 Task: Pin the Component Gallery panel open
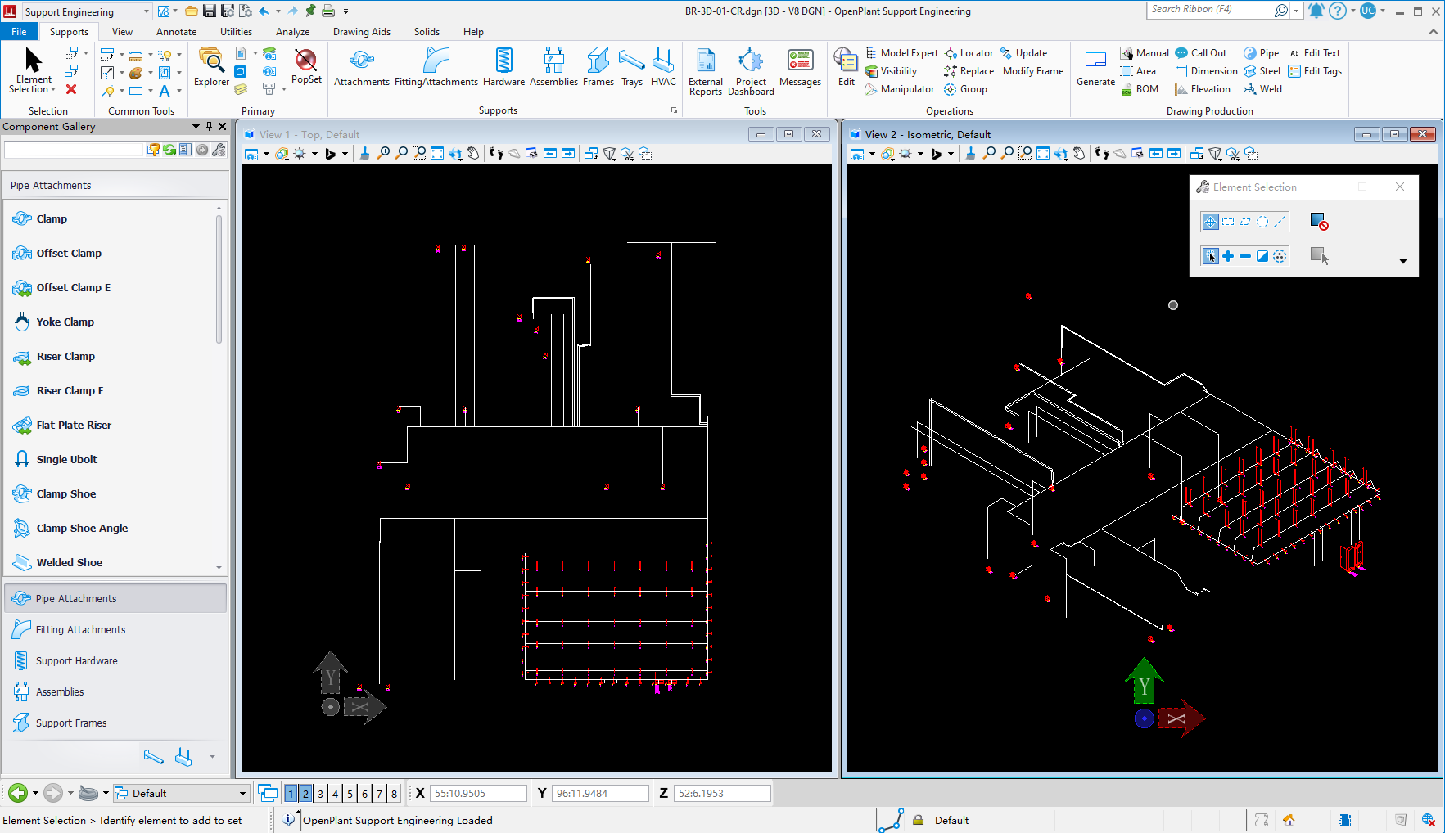coord(209,126)
